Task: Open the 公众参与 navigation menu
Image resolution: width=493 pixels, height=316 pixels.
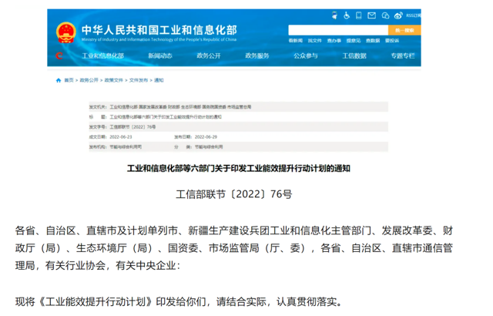Action: click(x=306, y=56)
